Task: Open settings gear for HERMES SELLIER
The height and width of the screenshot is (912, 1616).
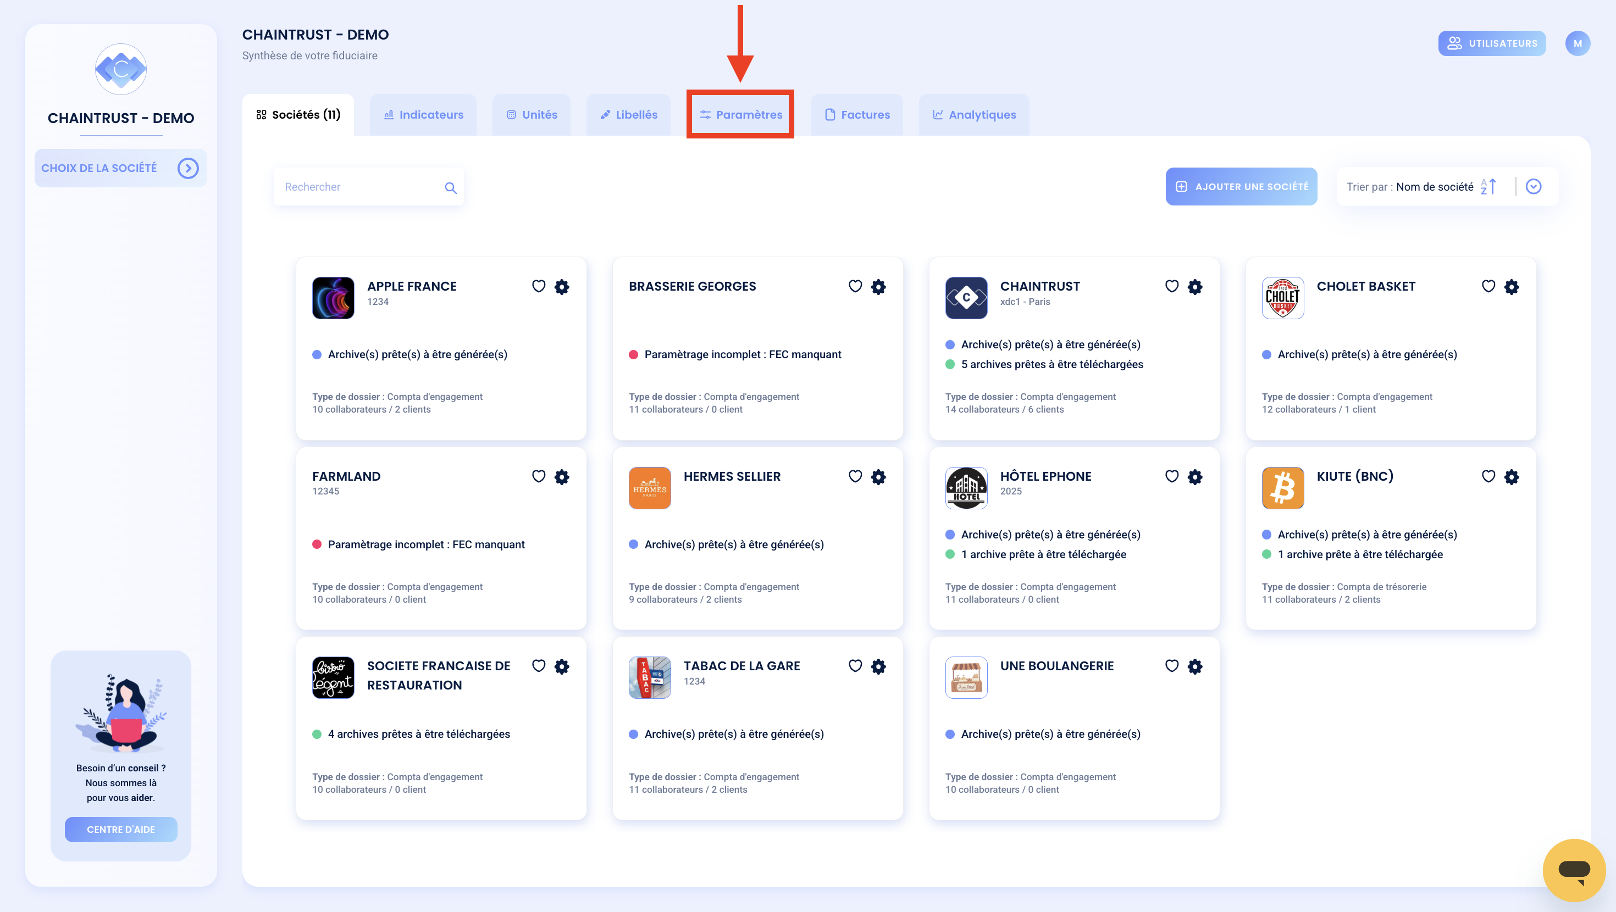Action: click(x=878, y=477)
